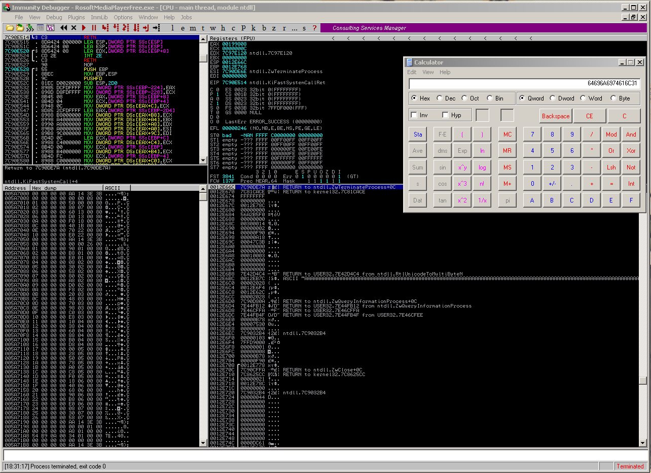Click Go to address toolbar icon
Screen dimensions: 651x473
tap(157, 27)
